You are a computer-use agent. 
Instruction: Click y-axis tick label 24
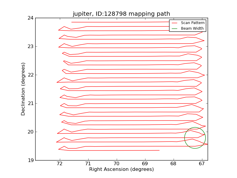(31, 18)
